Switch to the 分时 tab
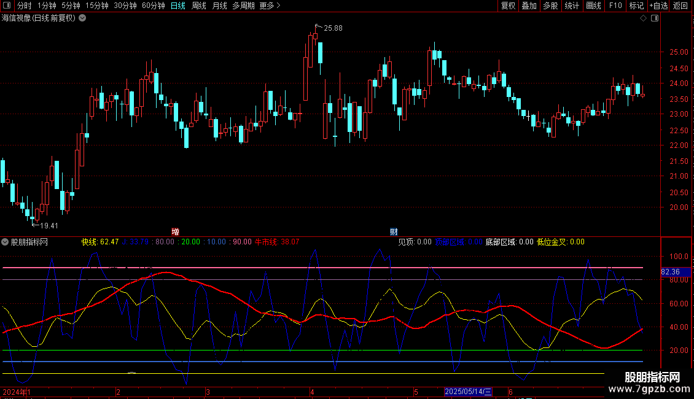 pos(25,6)
